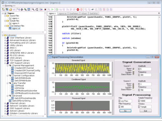Click the red stop sign toolbar icon
162x121 pixels.
point(78,9)
